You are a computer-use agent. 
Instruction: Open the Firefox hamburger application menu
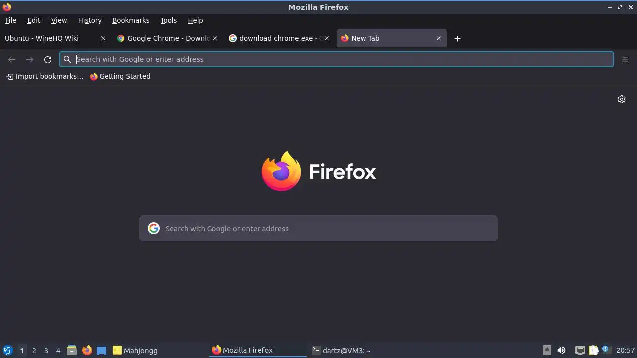pos(625,59)
